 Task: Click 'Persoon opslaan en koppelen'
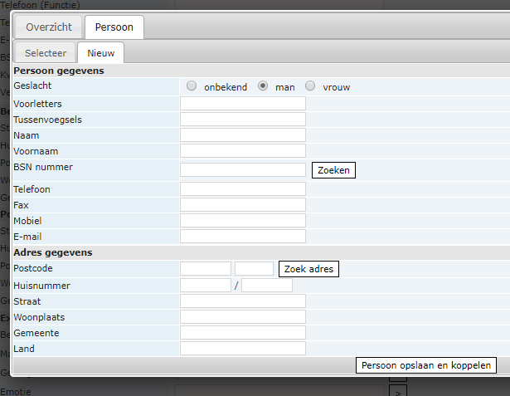click(x=426, y=365)
